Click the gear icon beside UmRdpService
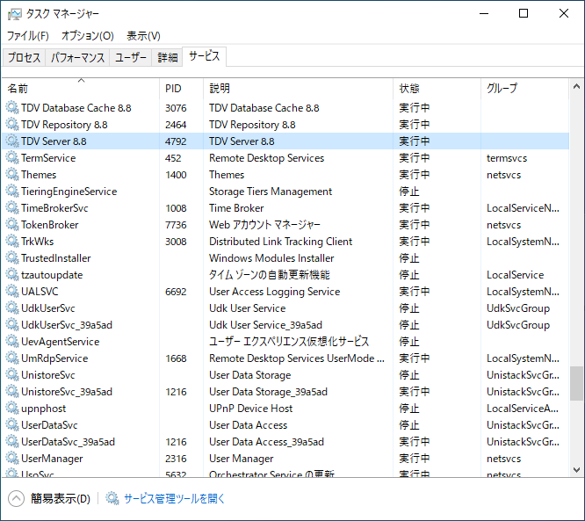Screen dimensions: 585x521 (12, 358)
